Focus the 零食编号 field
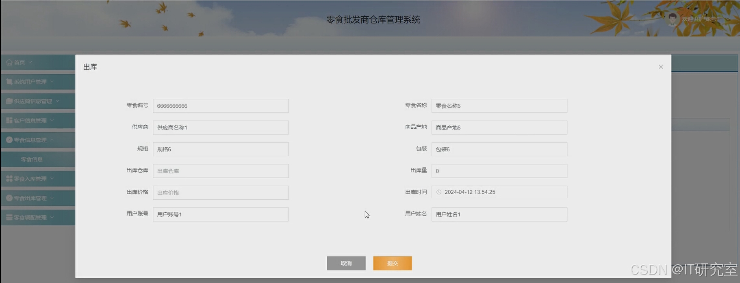The width and height of the screenshot is (740, 283). 221,106
